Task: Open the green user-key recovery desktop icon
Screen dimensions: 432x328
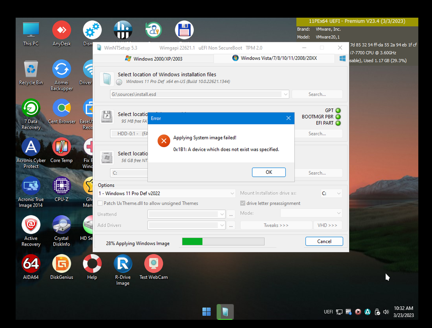Action: pos(153,30)
